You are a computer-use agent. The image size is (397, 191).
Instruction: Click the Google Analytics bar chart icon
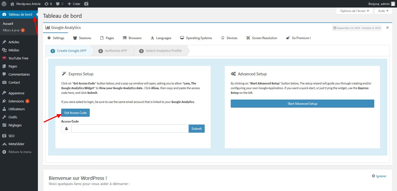coord(48,27)
